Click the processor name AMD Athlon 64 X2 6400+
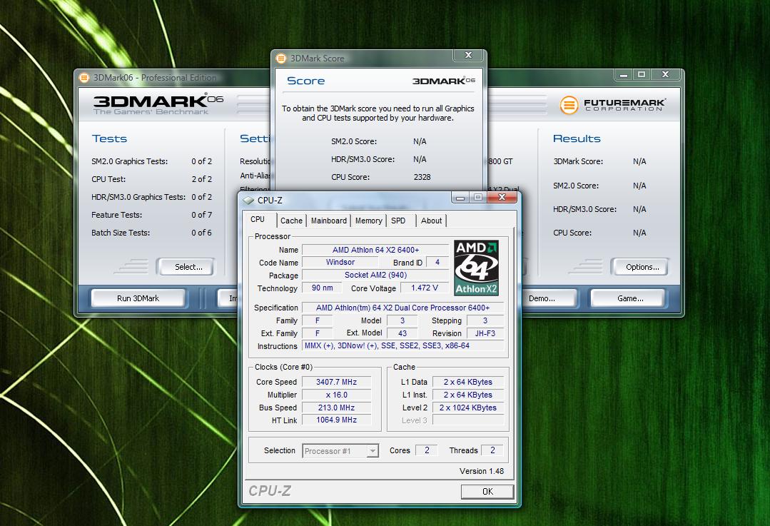770x526 pixels. [375, 250]
